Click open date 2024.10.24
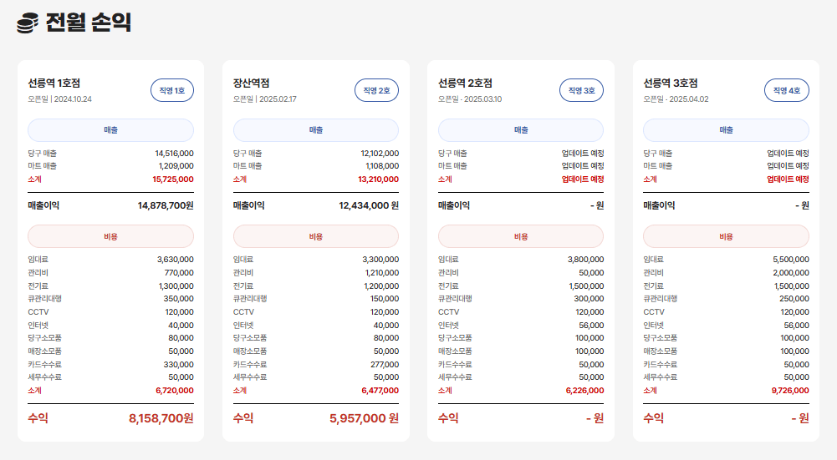The width and height of the screenshot is (837, 460). (73, 99)
